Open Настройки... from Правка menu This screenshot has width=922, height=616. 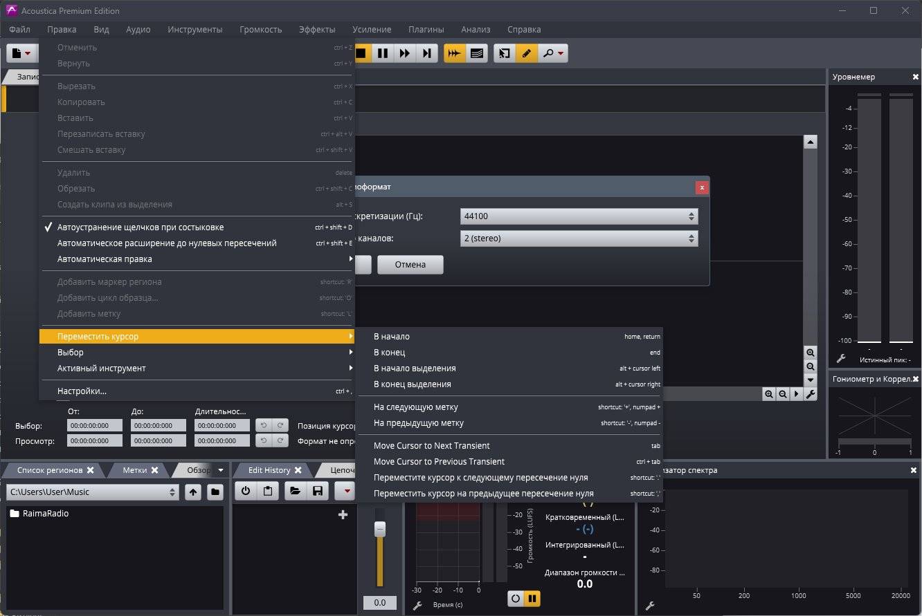pos(197,391)
